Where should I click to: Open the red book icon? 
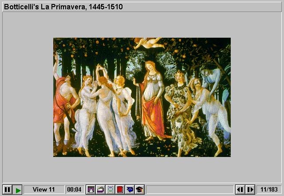click(120, 189)
